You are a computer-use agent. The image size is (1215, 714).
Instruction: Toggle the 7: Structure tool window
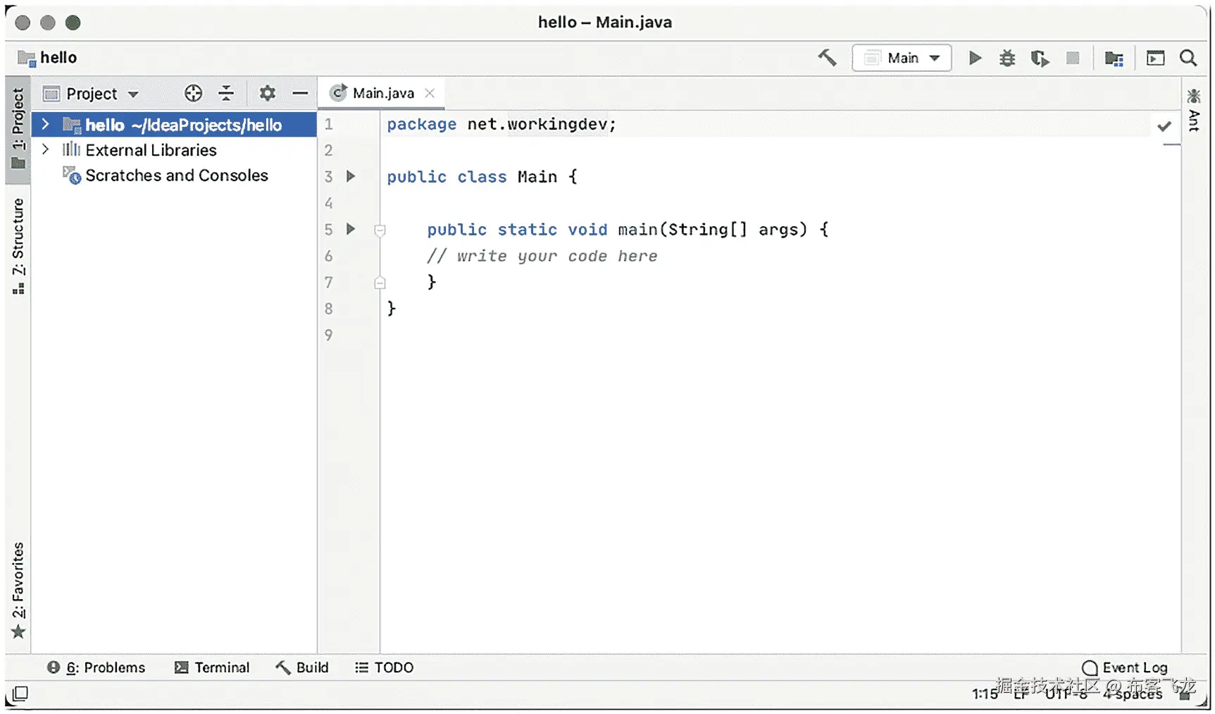coord(18,246)
